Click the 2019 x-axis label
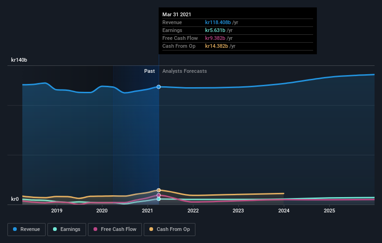 tap(56, 211)
